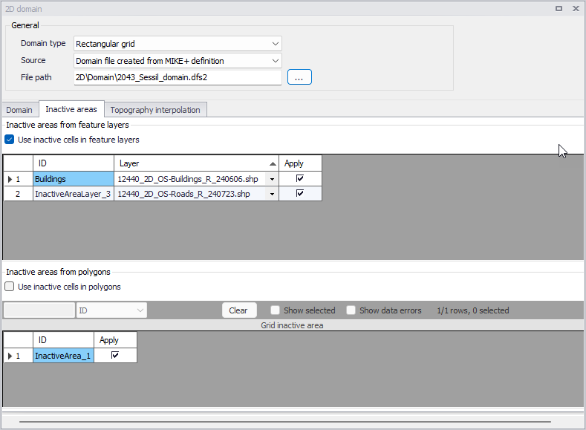586x430 pixels.
Task: Select the Inactive areas tab
Action: [71, 109]
